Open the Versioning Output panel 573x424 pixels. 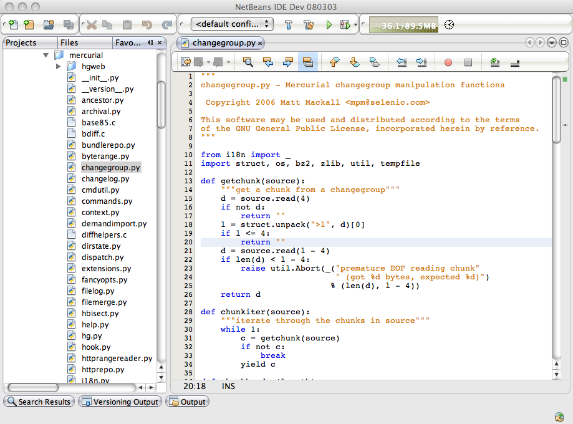tap(120, 402)
